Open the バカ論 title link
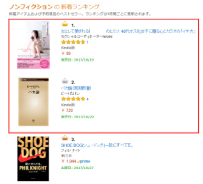Viewport: 203px width, 184px height. coord(76,88)
